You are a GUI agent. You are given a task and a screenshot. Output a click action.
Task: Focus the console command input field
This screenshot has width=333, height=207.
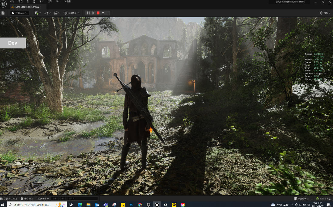[74, 199]
